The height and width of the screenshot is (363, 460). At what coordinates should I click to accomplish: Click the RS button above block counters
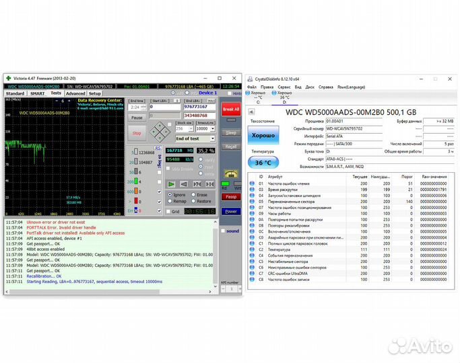pos(158,147)
